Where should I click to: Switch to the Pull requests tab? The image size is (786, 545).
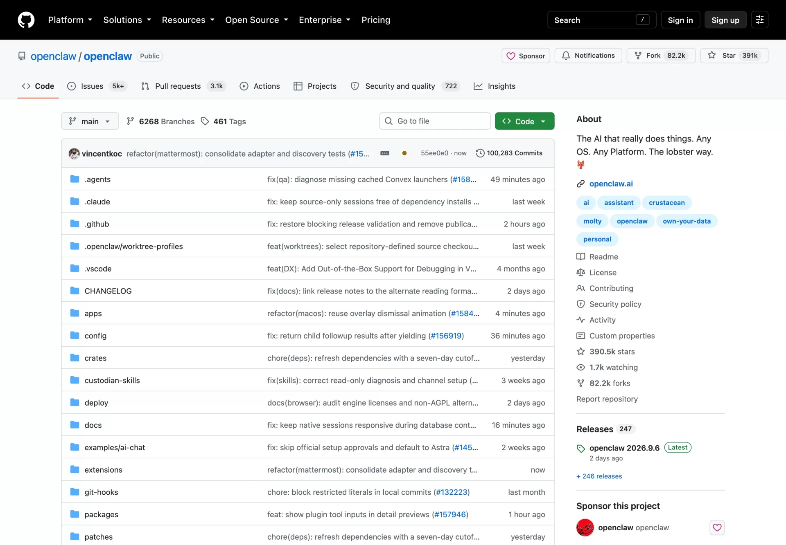[x=183, y=86]
